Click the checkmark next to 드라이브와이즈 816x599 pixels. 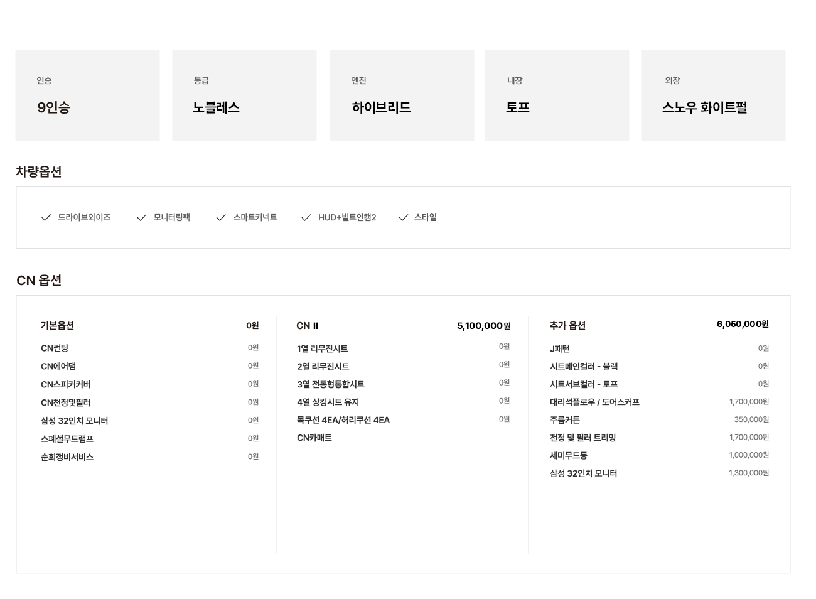click(x=46, y=218)
